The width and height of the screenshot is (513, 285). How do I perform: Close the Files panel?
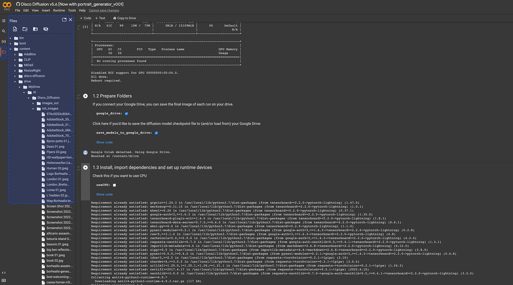click(70, 20)
